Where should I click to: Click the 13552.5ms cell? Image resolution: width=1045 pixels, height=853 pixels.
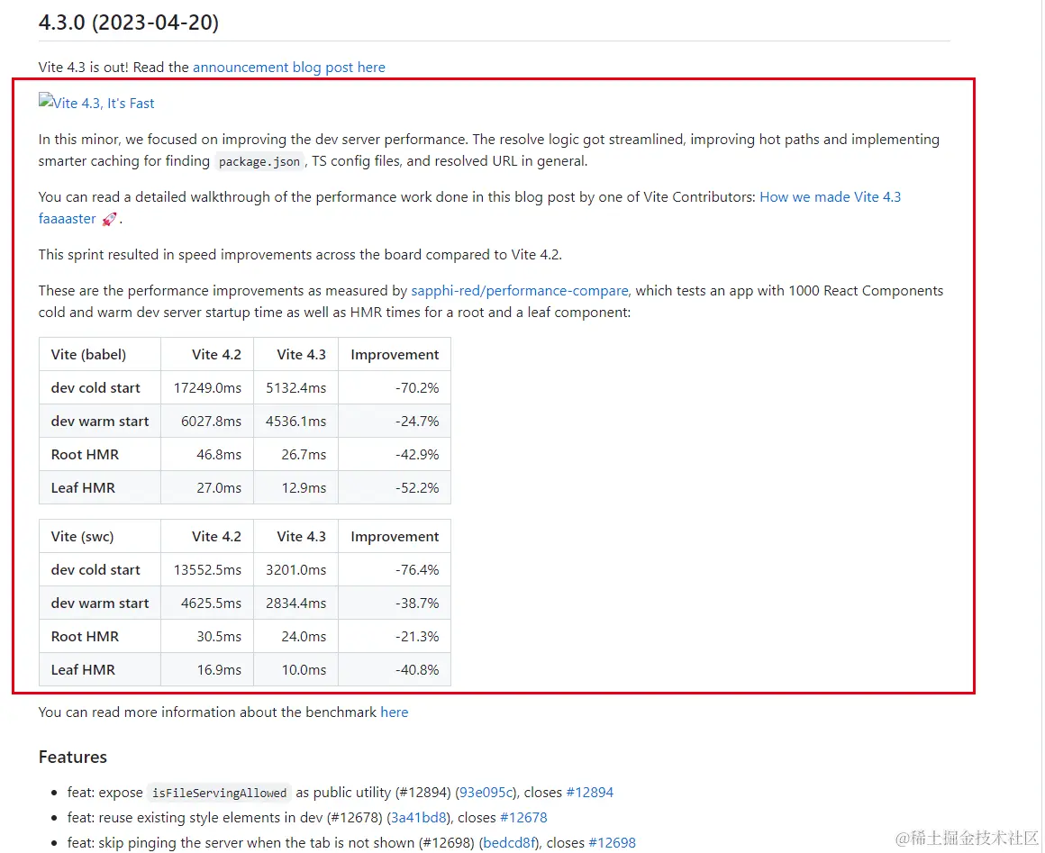207,570
